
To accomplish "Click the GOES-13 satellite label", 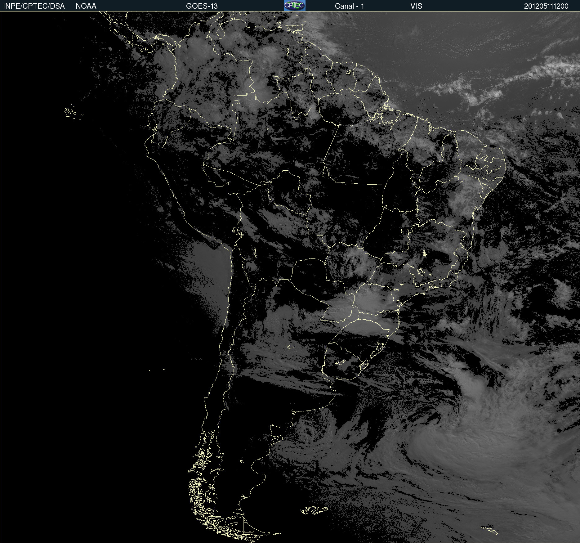I will coord(202,6).
